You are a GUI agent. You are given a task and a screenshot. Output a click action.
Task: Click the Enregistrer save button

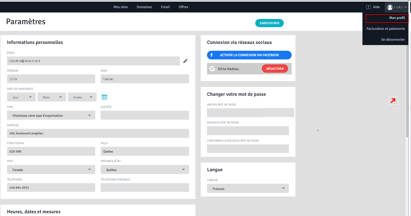[269, 23]
